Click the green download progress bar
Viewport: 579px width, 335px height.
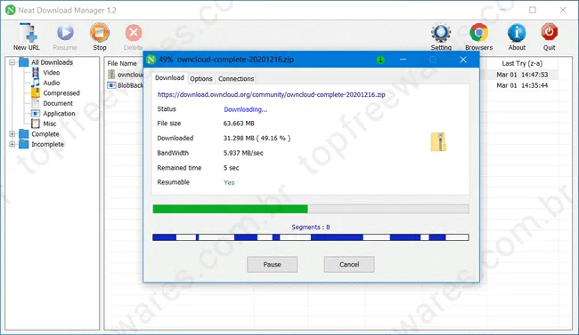311,209
